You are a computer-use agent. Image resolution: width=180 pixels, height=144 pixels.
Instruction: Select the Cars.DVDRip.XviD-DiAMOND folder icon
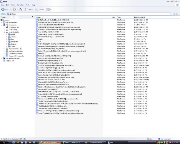point(37,32)
